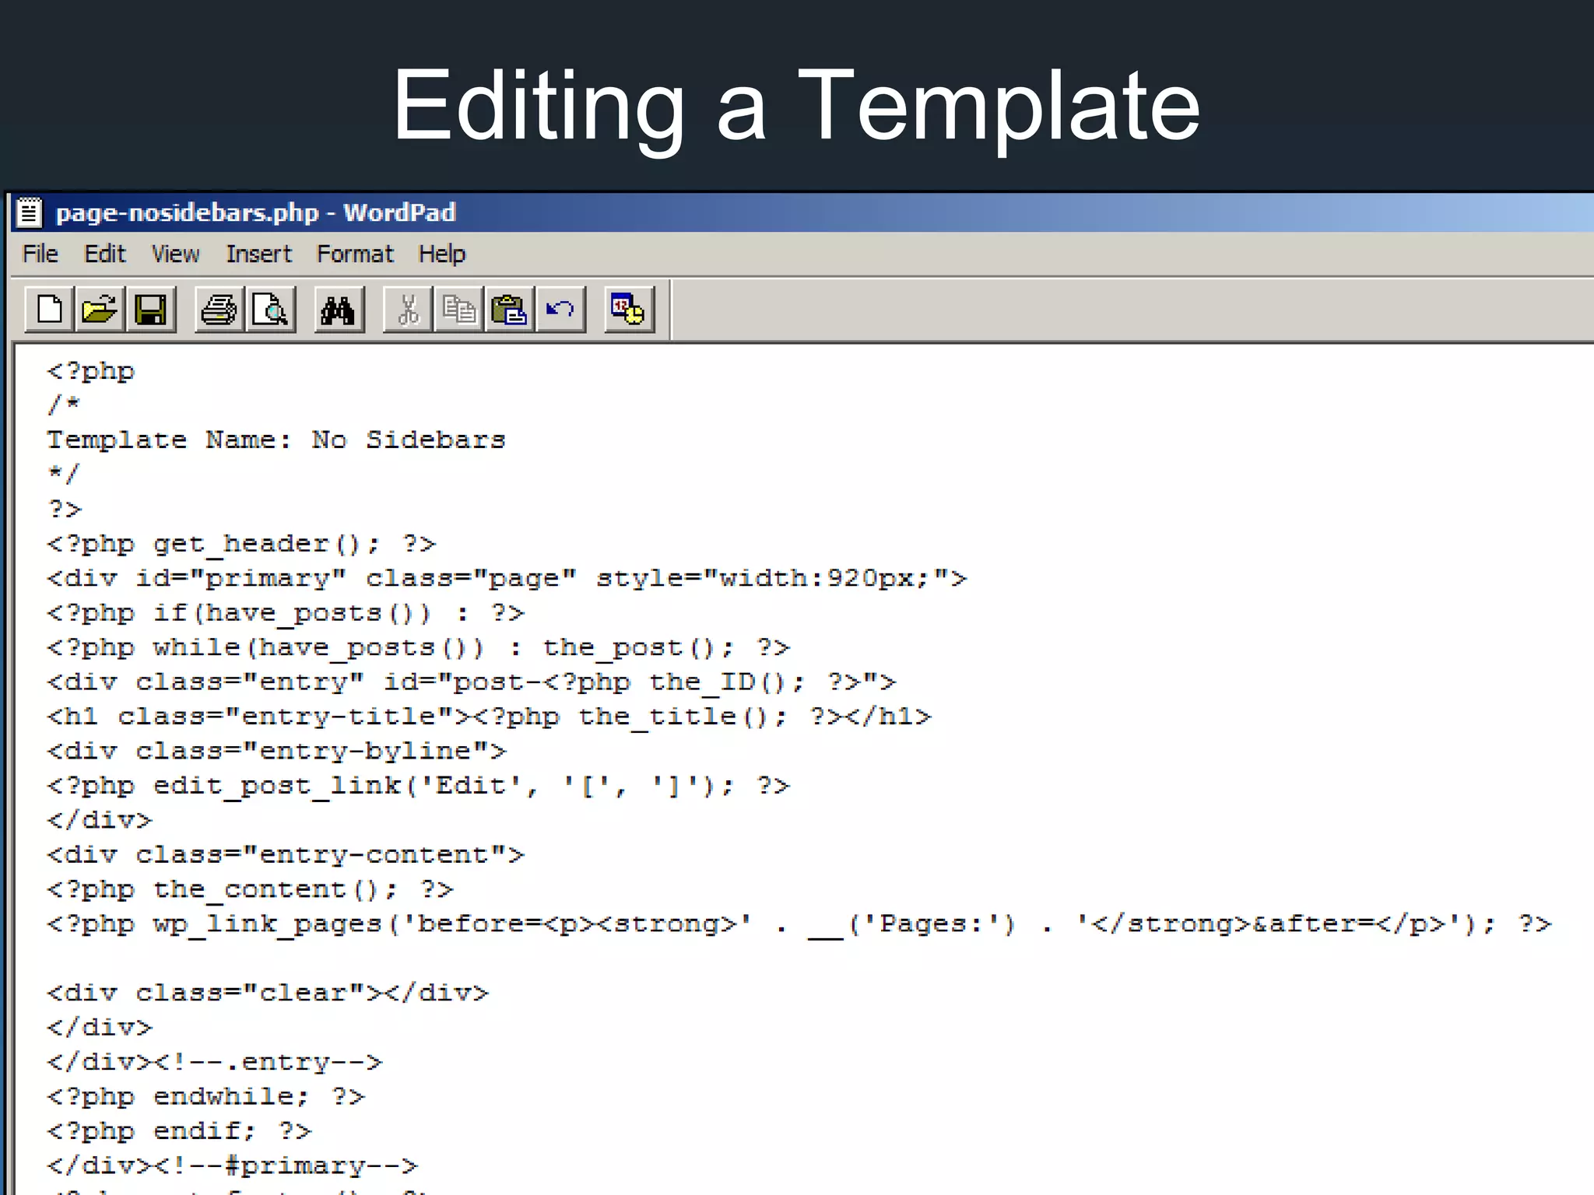Click the 'wp_link_pages' line
Image resolution: width=1594 pixels, height=1195 pixels.
tap(799, 924)
